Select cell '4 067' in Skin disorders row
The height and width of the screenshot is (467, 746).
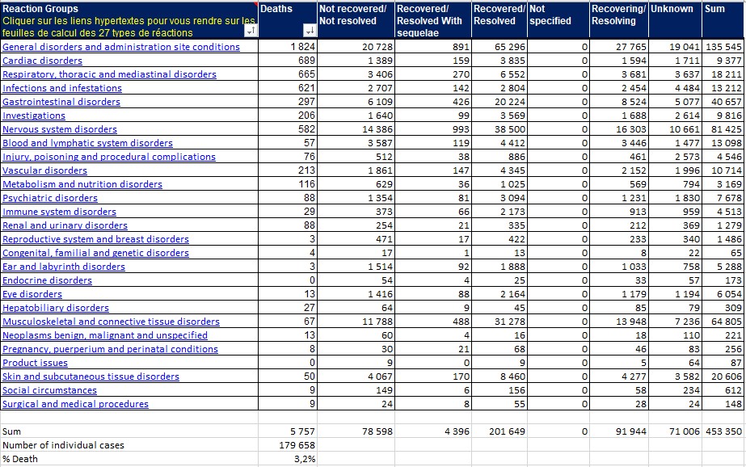click(356, 377)
